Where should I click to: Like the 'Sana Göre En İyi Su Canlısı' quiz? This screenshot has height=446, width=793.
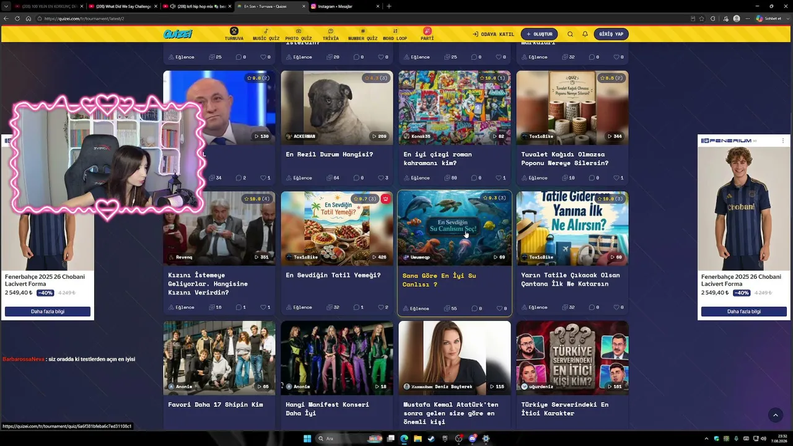(501, 308)
